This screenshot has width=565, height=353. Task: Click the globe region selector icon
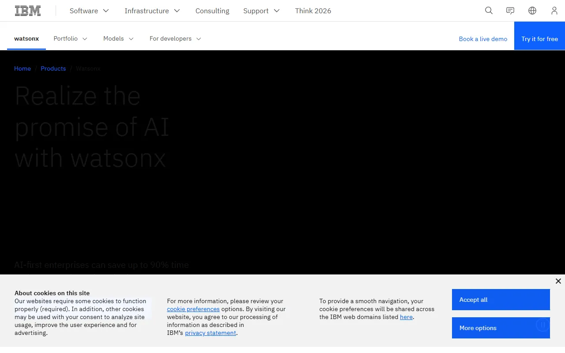click(x=532, y=11)
